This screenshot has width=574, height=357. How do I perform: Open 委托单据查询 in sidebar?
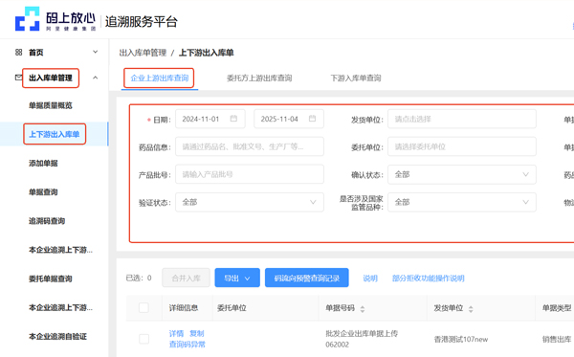(x=51, y=279)
